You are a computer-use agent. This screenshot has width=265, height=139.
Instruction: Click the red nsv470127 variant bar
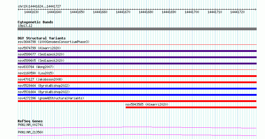137,82
